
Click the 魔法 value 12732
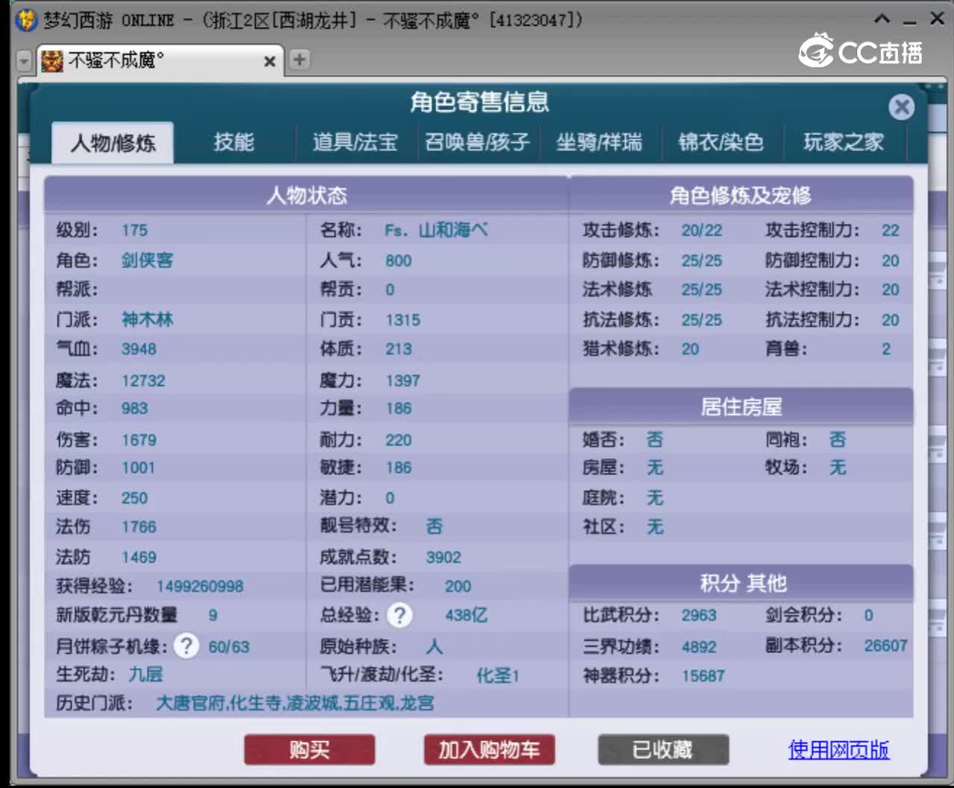click(x=143, y=381)
